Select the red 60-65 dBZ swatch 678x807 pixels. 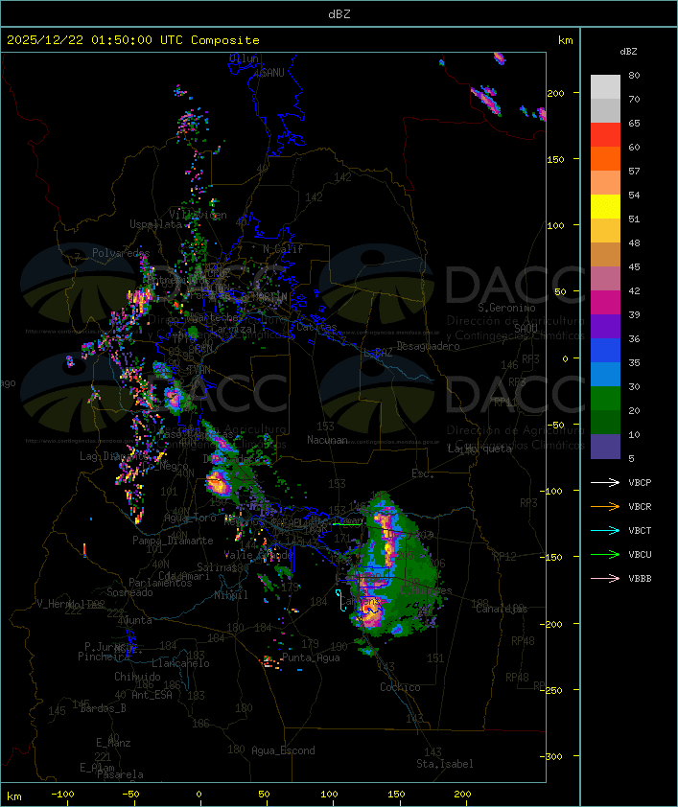605,135
